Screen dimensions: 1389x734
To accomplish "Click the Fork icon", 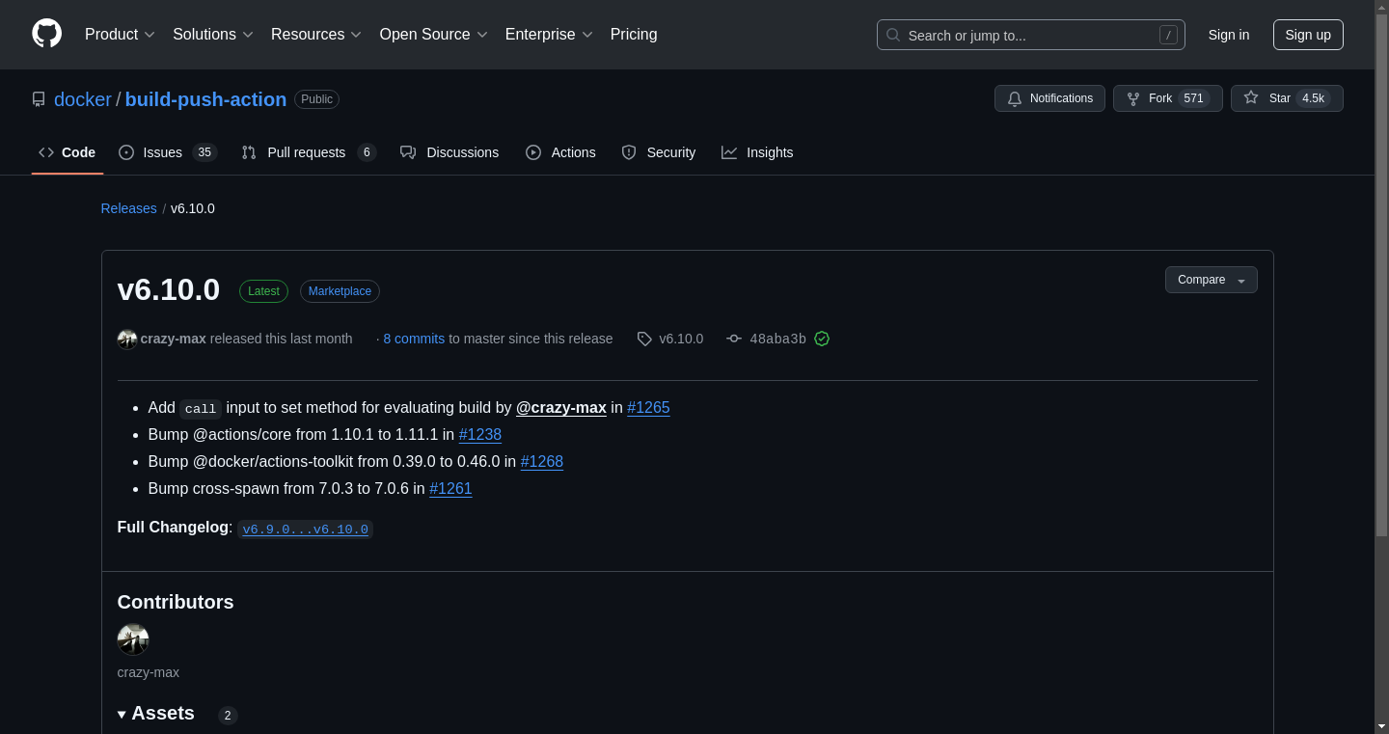I will tap(1133, 98).
